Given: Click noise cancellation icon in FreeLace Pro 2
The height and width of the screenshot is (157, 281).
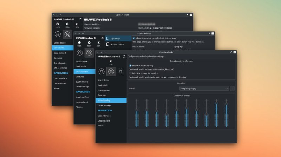Looking at the screenshot, I should coord(101,72).
